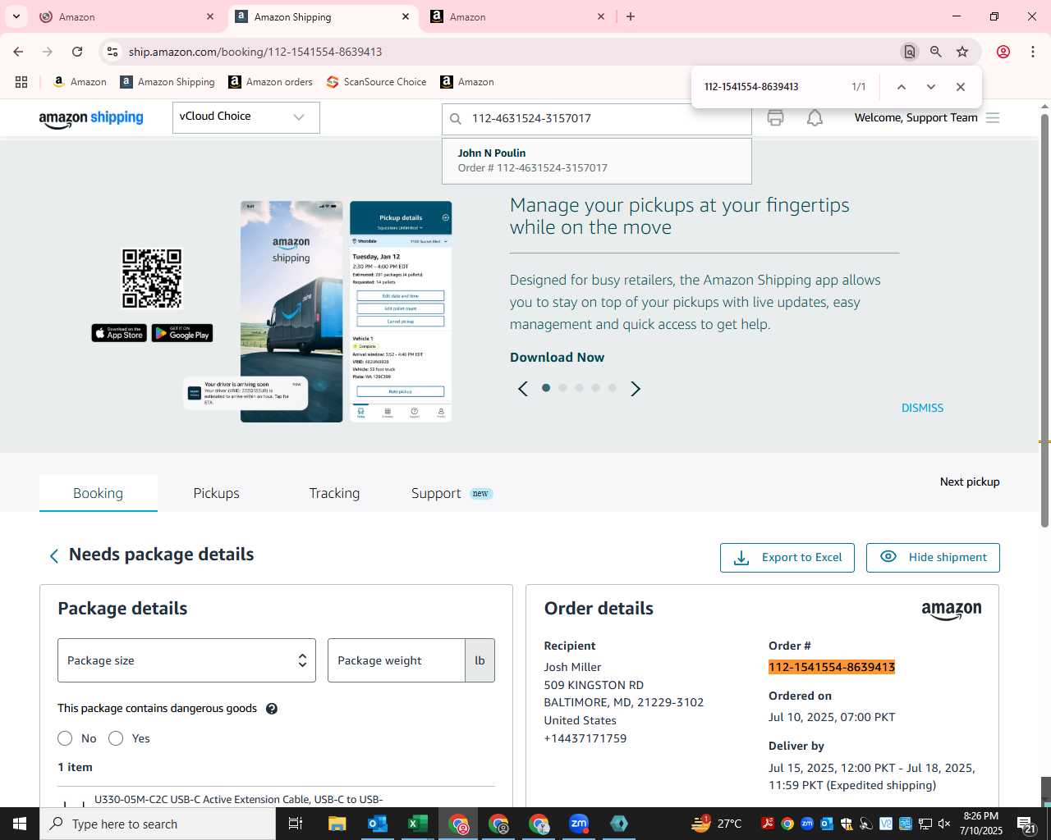1051x840 pixels.
Task: Click the browser address bar URL
Action: tap(255, 52)
